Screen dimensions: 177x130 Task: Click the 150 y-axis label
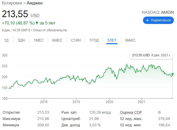click(5, 88)
